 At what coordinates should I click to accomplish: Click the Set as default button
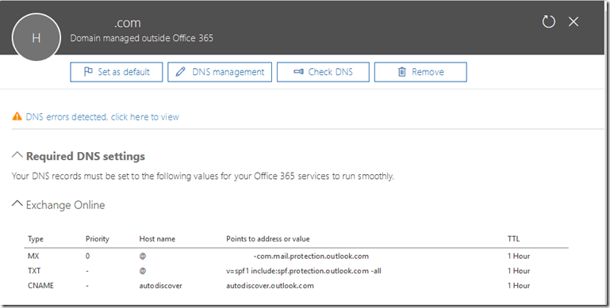pyautogui.click(x=117, y=72)
